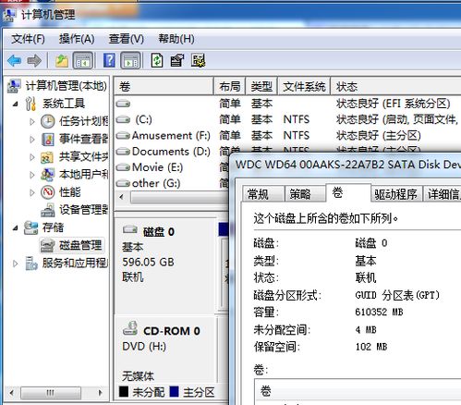Collapse the 存储 tree node
The height and width of the screenshot is (405, 461).
[15, 228]
